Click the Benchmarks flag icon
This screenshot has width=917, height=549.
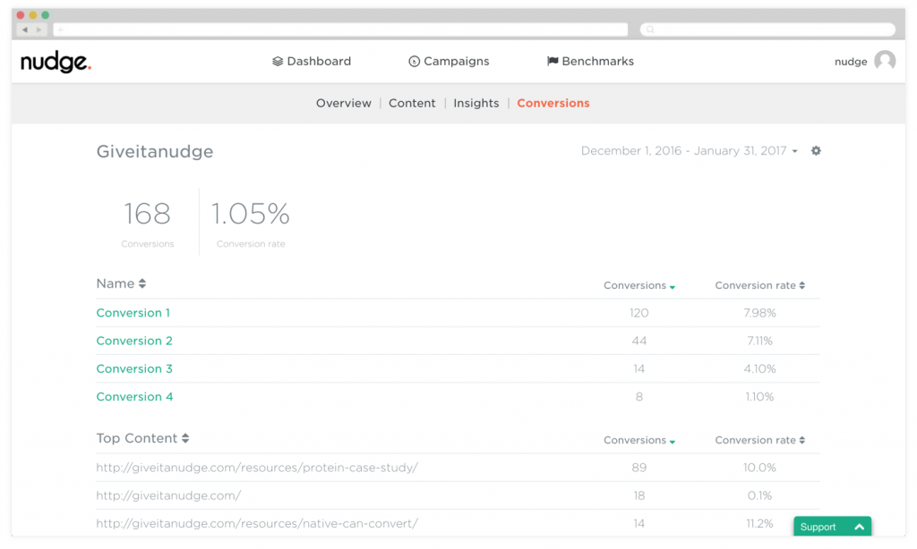[552, 61]
